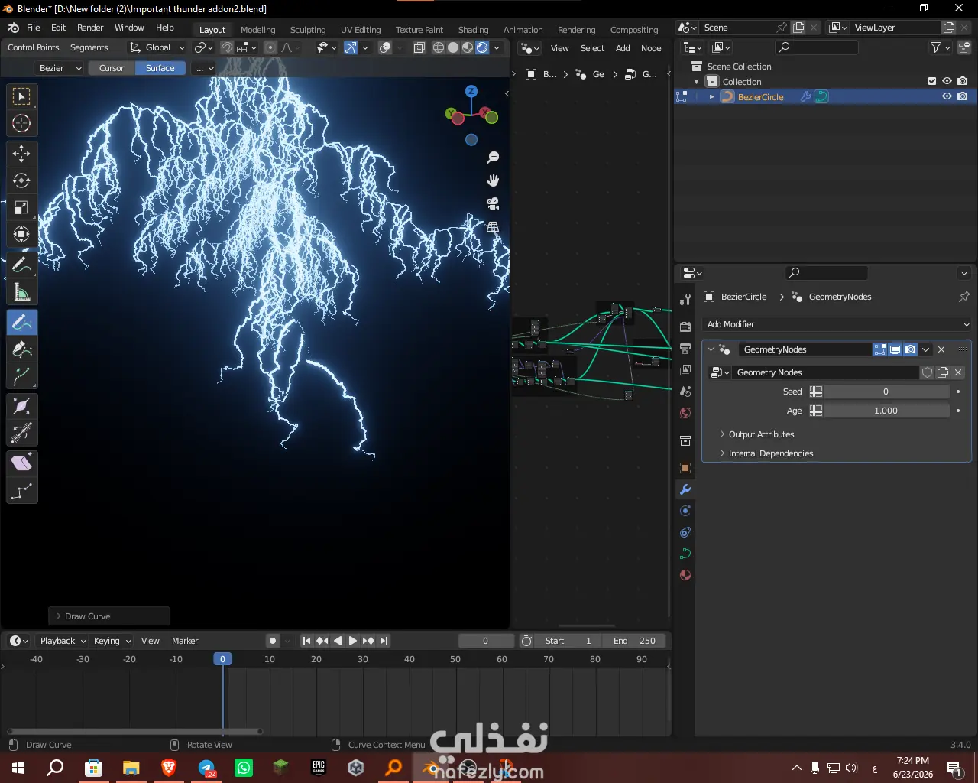This screenshot has height=783, width=978.
Task: Open the Modifiers wrench properties tab
Action: click(x=685, y=489)
